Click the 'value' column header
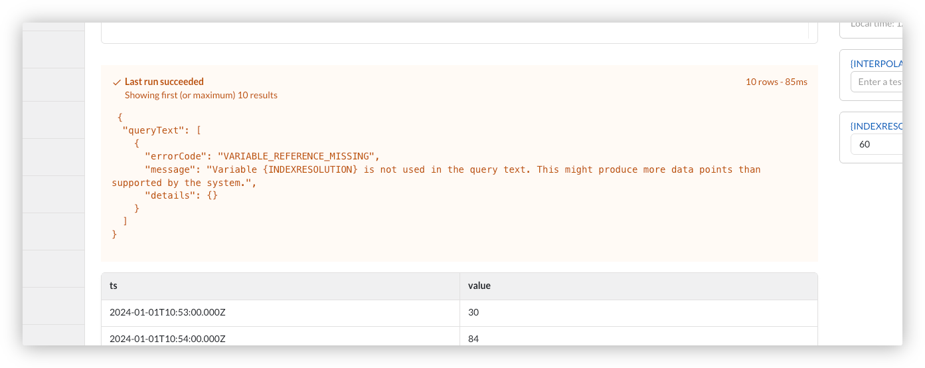 click(638, 286)
